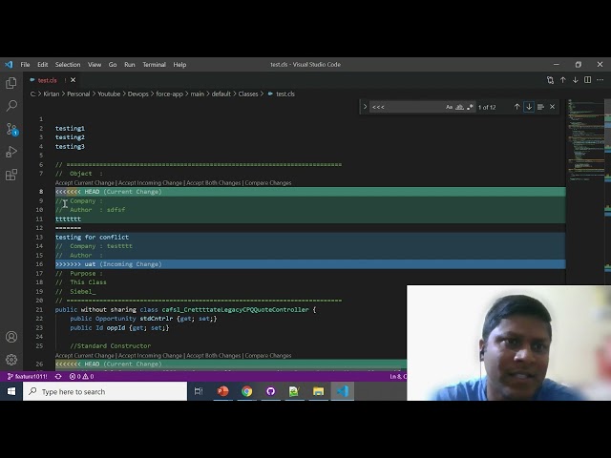
Task: Click Compare Changes above line 26
Action: [268, 356]
